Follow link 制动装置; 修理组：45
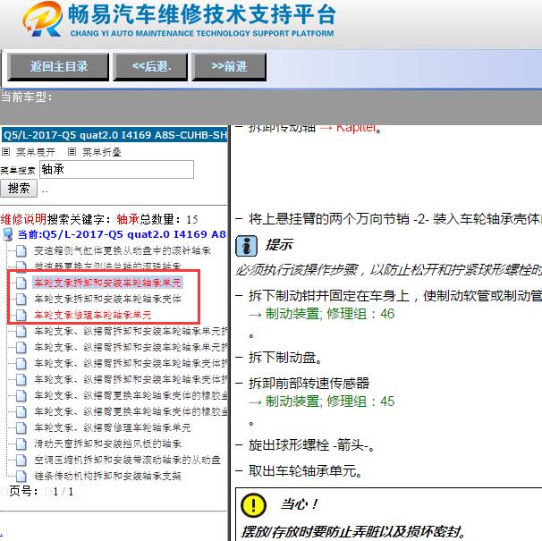 tap(330, 402)
